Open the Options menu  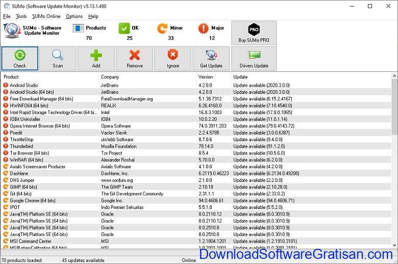74,16
